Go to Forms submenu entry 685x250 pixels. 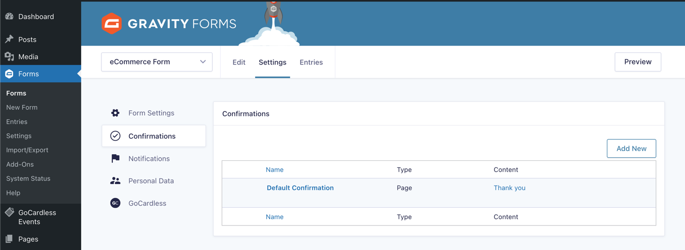[x=16, y=93]
